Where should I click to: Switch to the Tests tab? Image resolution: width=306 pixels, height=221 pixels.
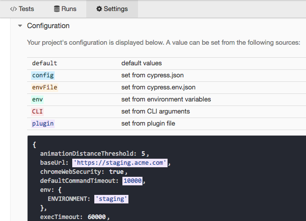click(x=22, y=9)
